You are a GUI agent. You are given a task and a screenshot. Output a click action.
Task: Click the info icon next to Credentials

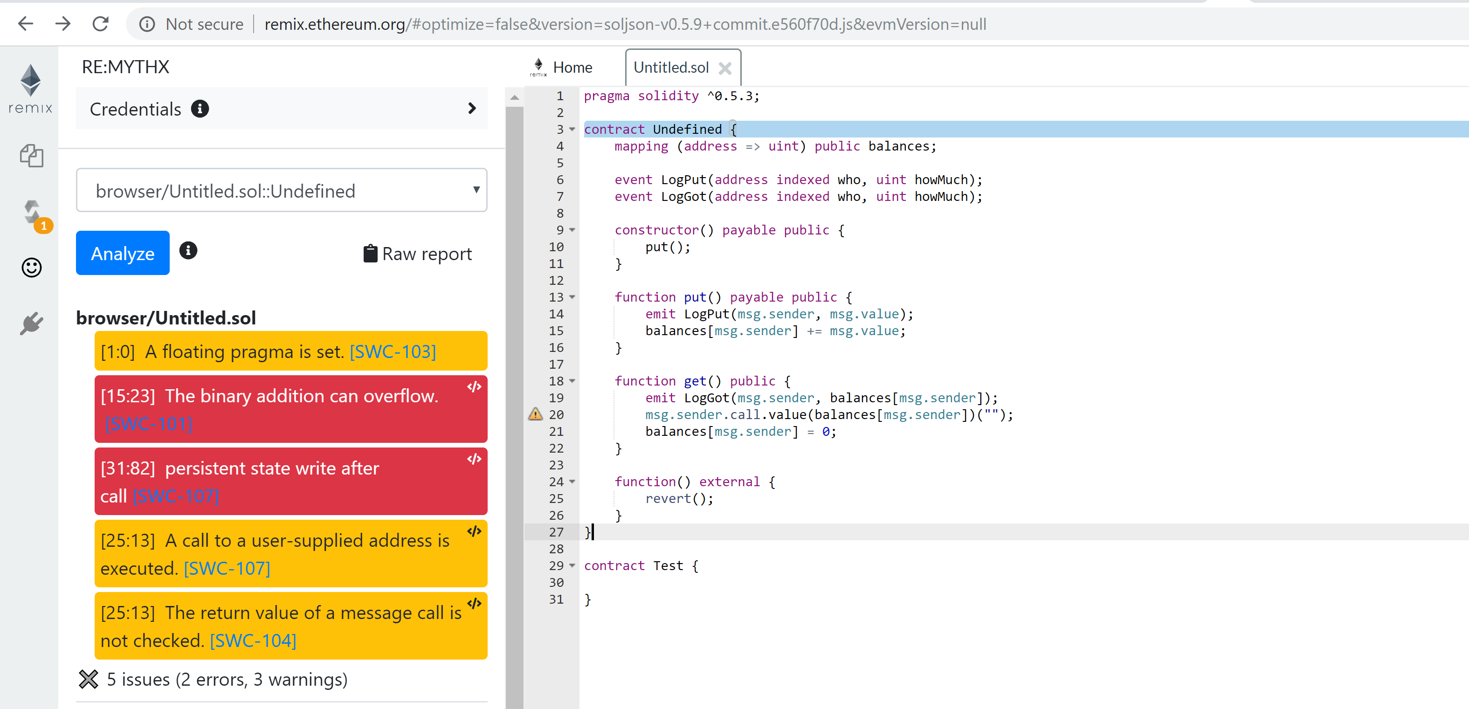click(200, 108)
